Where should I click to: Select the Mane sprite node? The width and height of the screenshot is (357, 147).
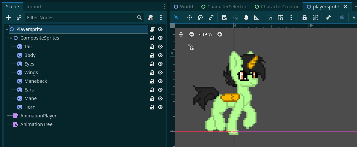click(30, 98)
